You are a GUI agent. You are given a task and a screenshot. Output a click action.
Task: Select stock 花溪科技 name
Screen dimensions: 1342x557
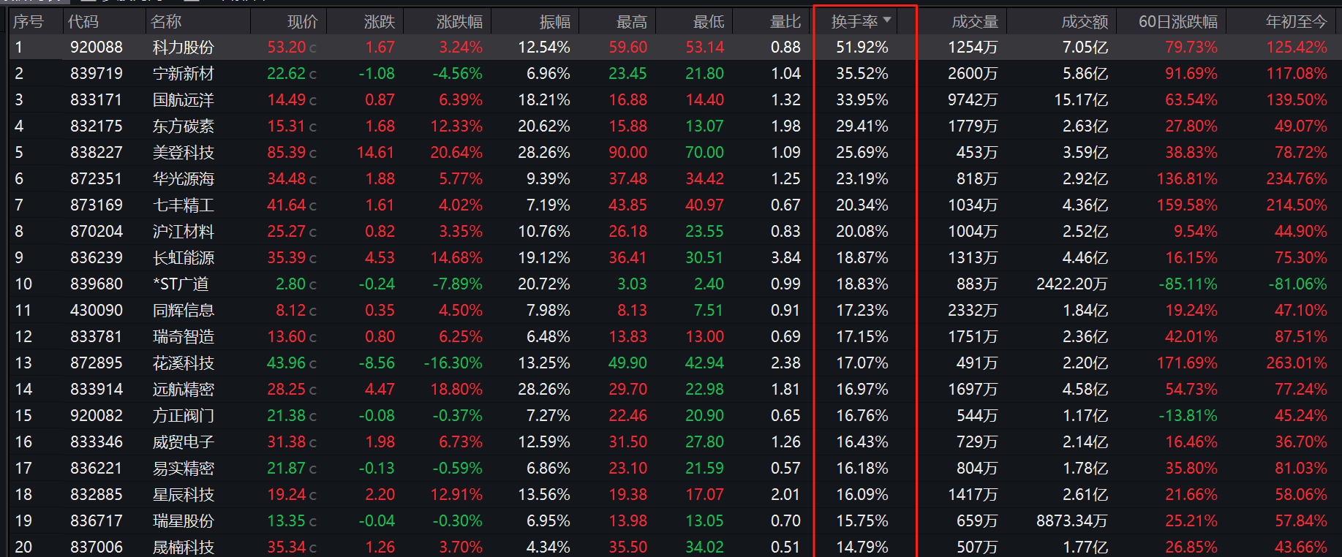[x=184, y=363]
